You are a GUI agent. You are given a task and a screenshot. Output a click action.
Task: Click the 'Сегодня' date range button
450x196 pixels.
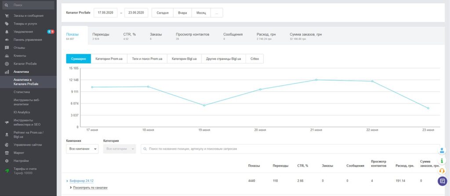point(163,13)
